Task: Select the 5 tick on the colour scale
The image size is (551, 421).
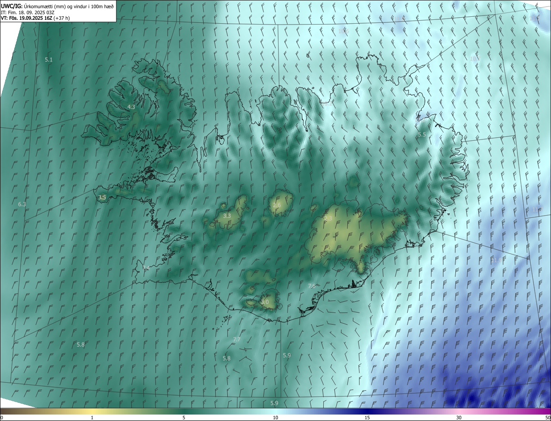Action: point(184,418)
